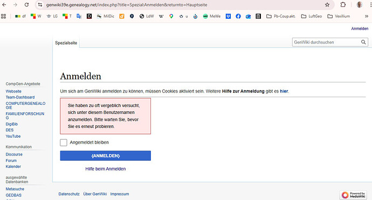
Task: Show more bookmarks with the double chevron
Action: tap(366, 16)
